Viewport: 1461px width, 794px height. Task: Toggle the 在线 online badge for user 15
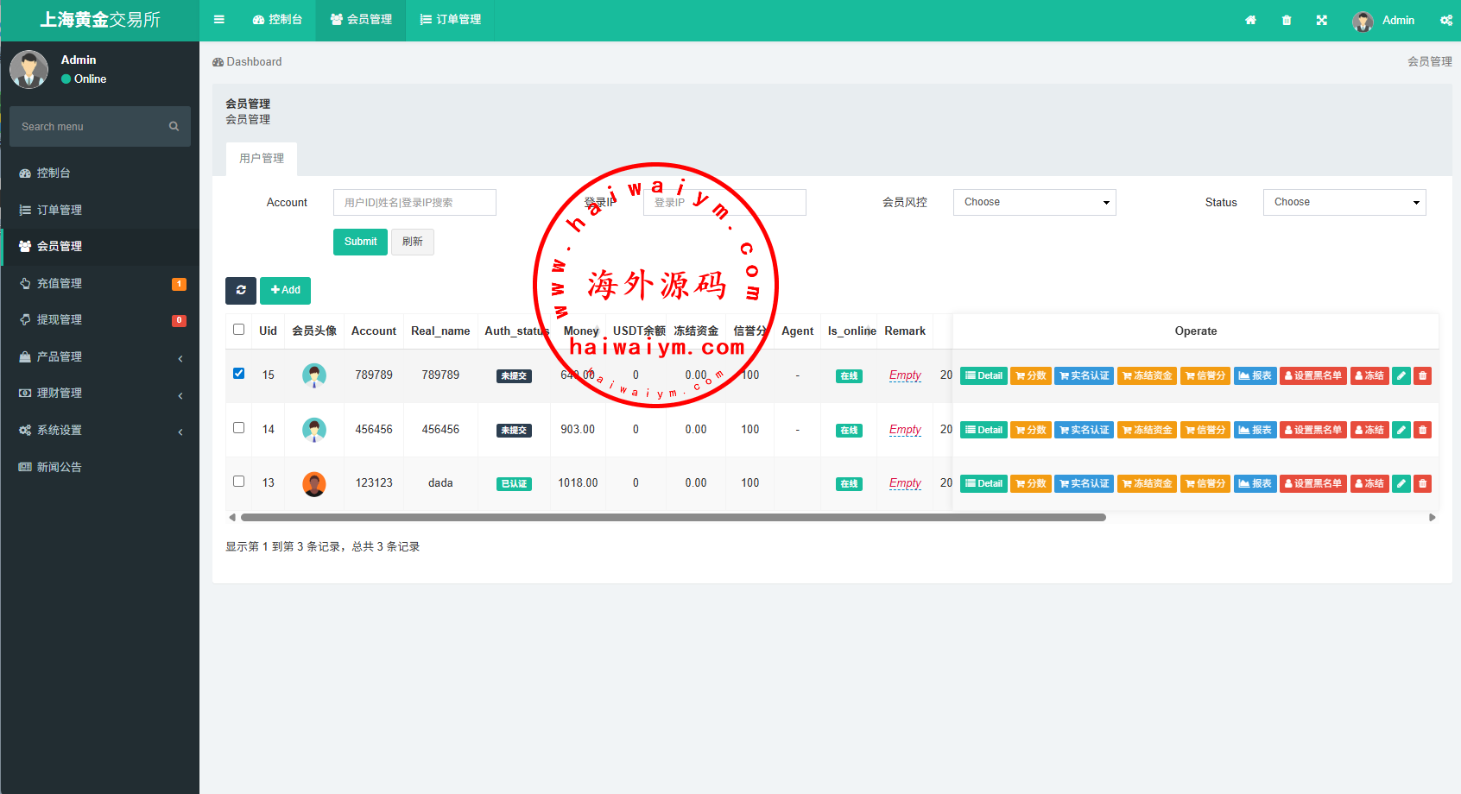(x=850, y=376)
